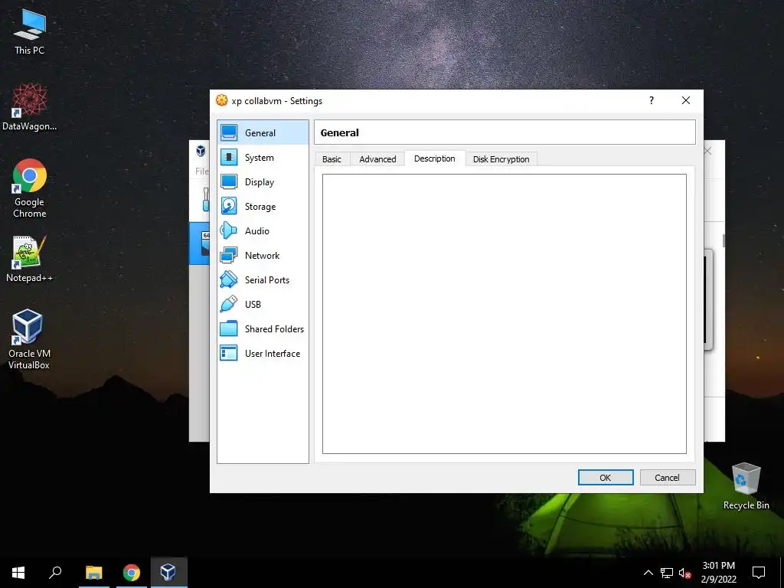784x588 pixels.
Task: Switch to the Advanced tab
Action: tap(377, 159)
